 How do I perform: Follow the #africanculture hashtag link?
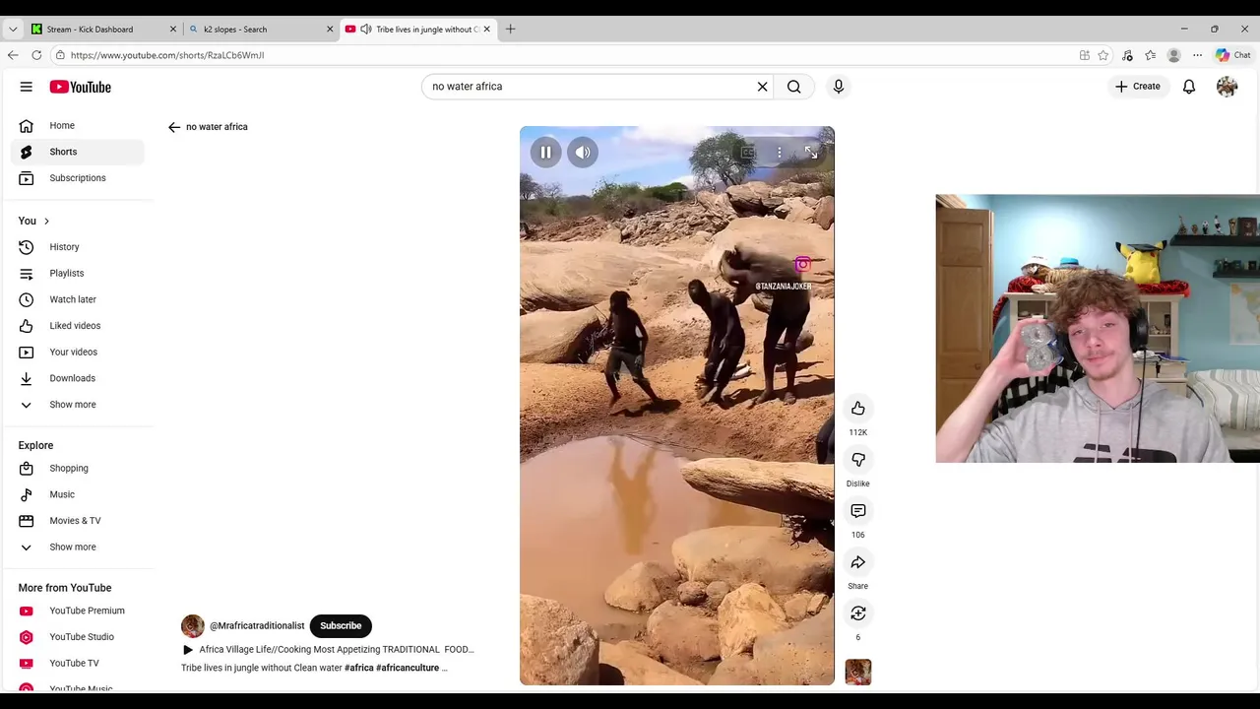408,668
